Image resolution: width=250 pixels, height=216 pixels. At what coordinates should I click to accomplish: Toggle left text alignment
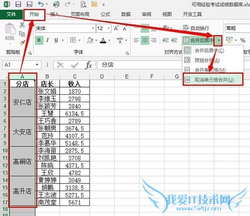(x=136, y=40)
